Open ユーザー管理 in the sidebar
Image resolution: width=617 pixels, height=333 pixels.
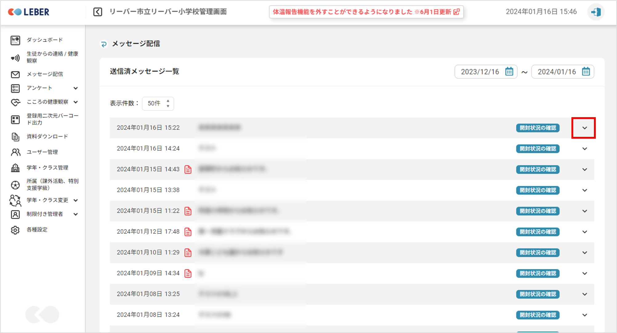point(42,152)
